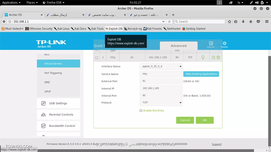The width and height of the screenshot is (271, 152).
Task: Click the View Existing Applications button
Action: [201, 74]
